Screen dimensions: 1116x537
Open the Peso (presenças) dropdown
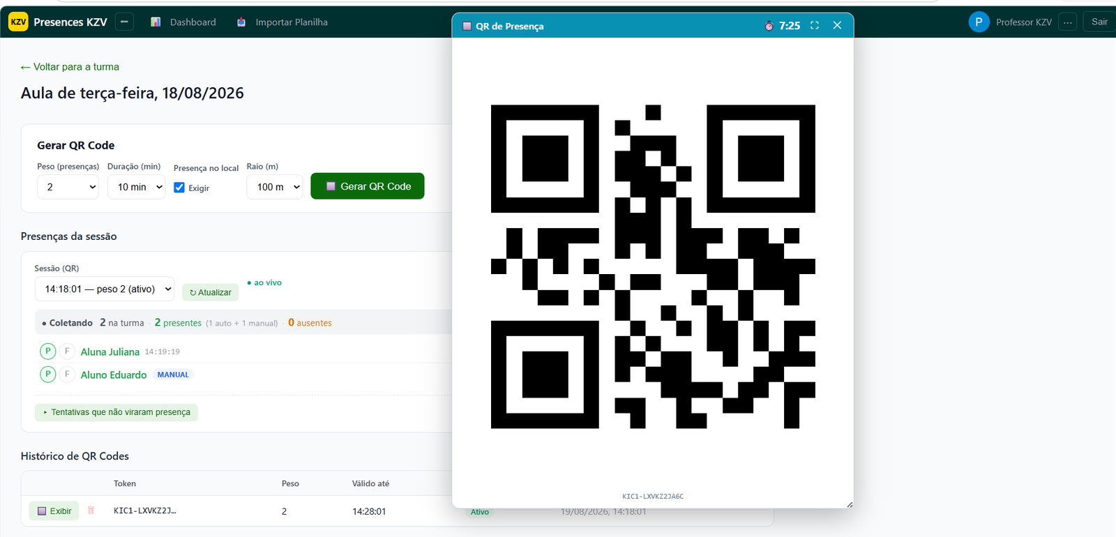click(x=68, y=187)
